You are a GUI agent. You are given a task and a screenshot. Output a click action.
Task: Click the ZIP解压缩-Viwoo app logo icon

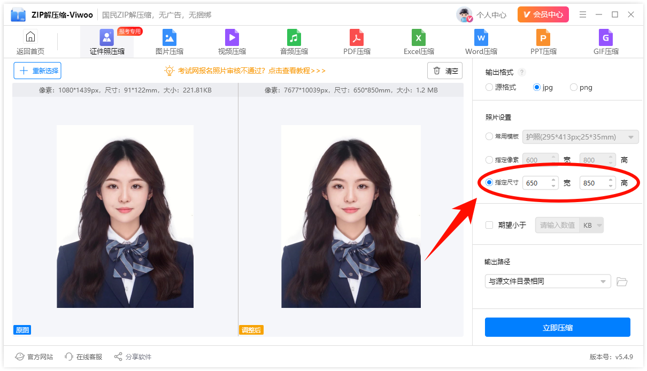click(18, 15)
